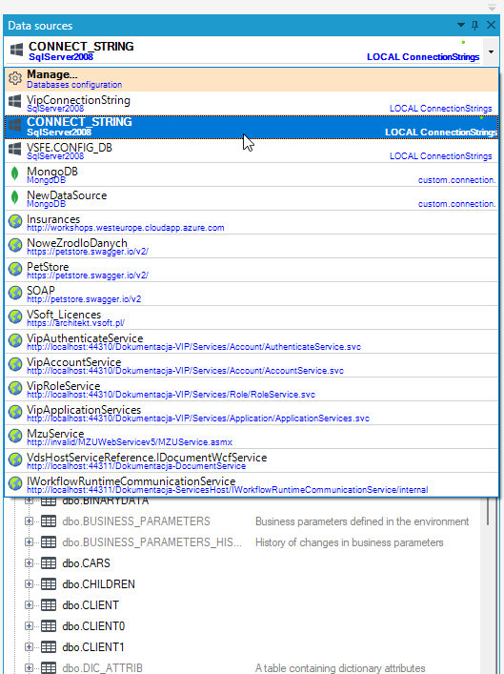Select the dbo.CLIENT1 tree item
This screenshot has width=504, height=674.
93,646
